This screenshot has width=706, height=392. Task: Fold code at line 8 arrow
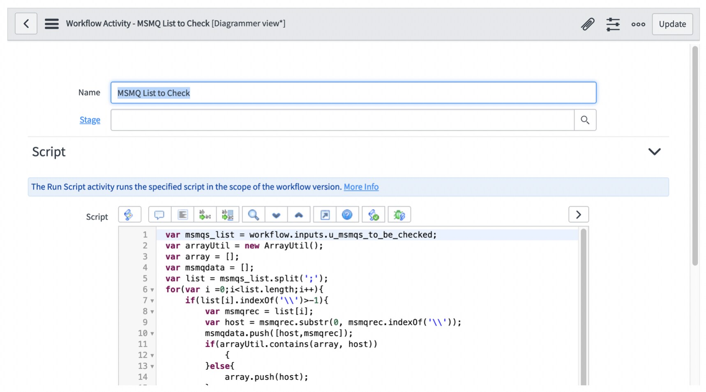click(152, 312)
